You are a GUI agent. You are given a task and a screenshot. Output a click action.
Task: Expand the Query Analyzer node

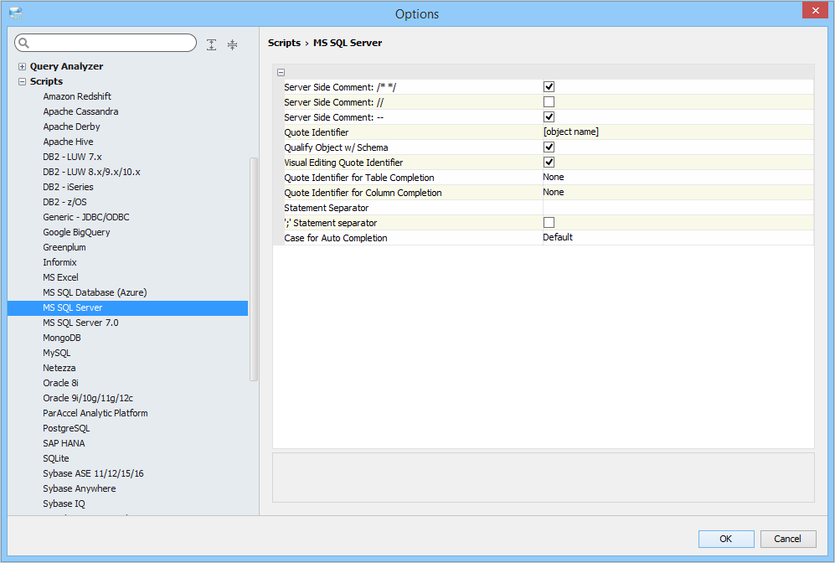[22, 66]
